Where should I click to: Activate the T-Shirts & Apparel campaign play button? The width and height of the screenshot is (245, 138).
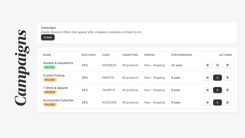[217, 90]
